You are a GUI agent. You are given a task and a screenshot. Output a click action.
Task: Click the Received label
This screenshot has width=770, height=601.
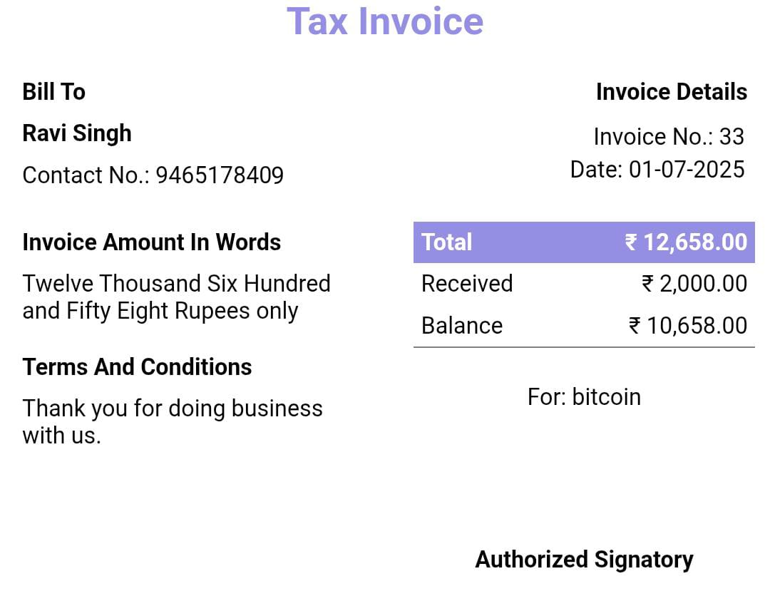467,284
